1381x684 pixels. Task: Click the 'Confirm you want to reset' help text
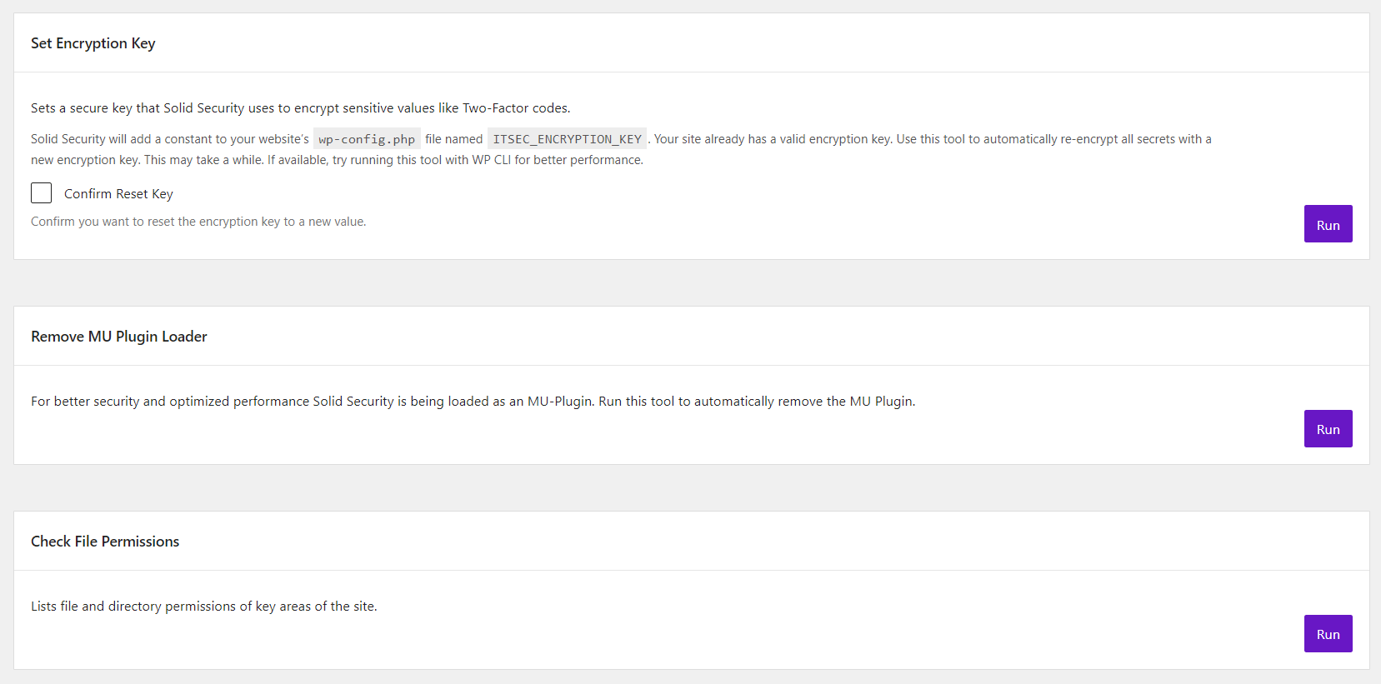(x=198, y=222)
